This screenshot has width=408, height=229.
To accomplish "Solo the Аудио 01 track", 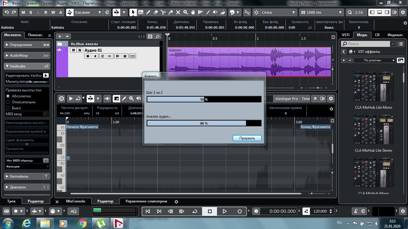I will coord(80,50).
